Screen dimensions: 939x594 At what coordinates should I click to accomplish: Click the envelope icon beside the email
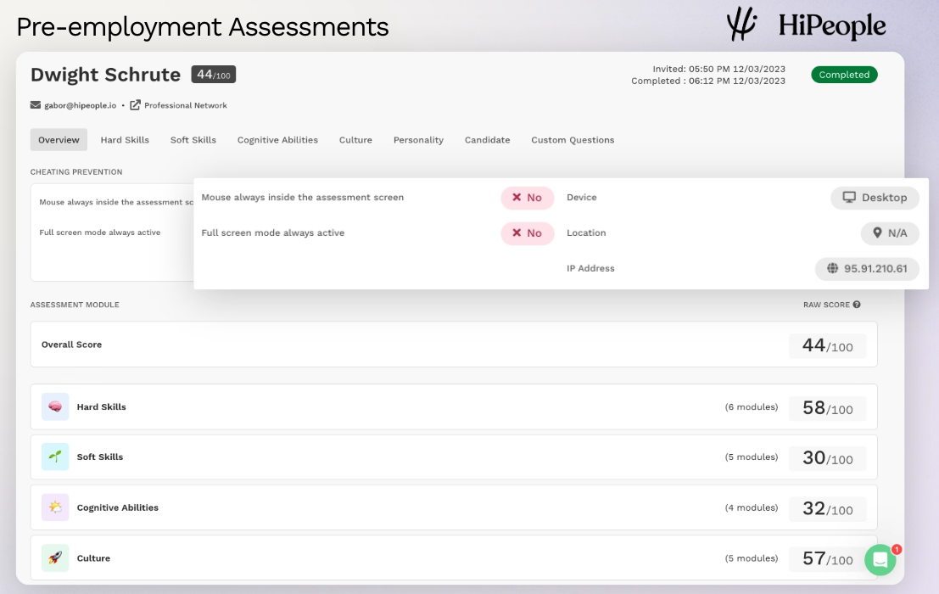click(36, 105)
